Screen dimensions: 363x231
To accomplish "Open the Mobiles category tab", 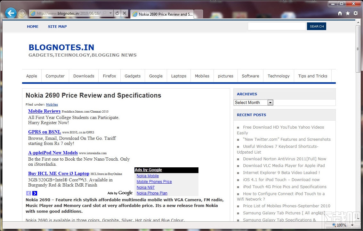I will coord(202,76).
